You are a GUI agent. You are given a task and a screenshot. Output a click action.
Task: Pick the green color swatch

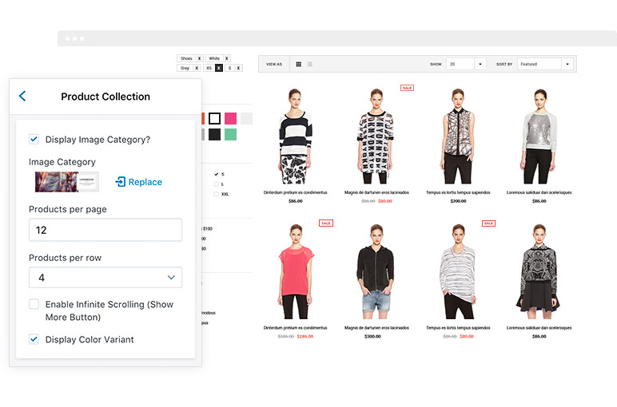(x=230, y=134)
